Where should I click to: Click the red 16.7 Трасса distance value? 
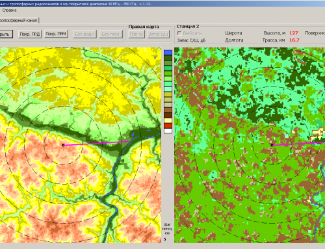point(294,40)
